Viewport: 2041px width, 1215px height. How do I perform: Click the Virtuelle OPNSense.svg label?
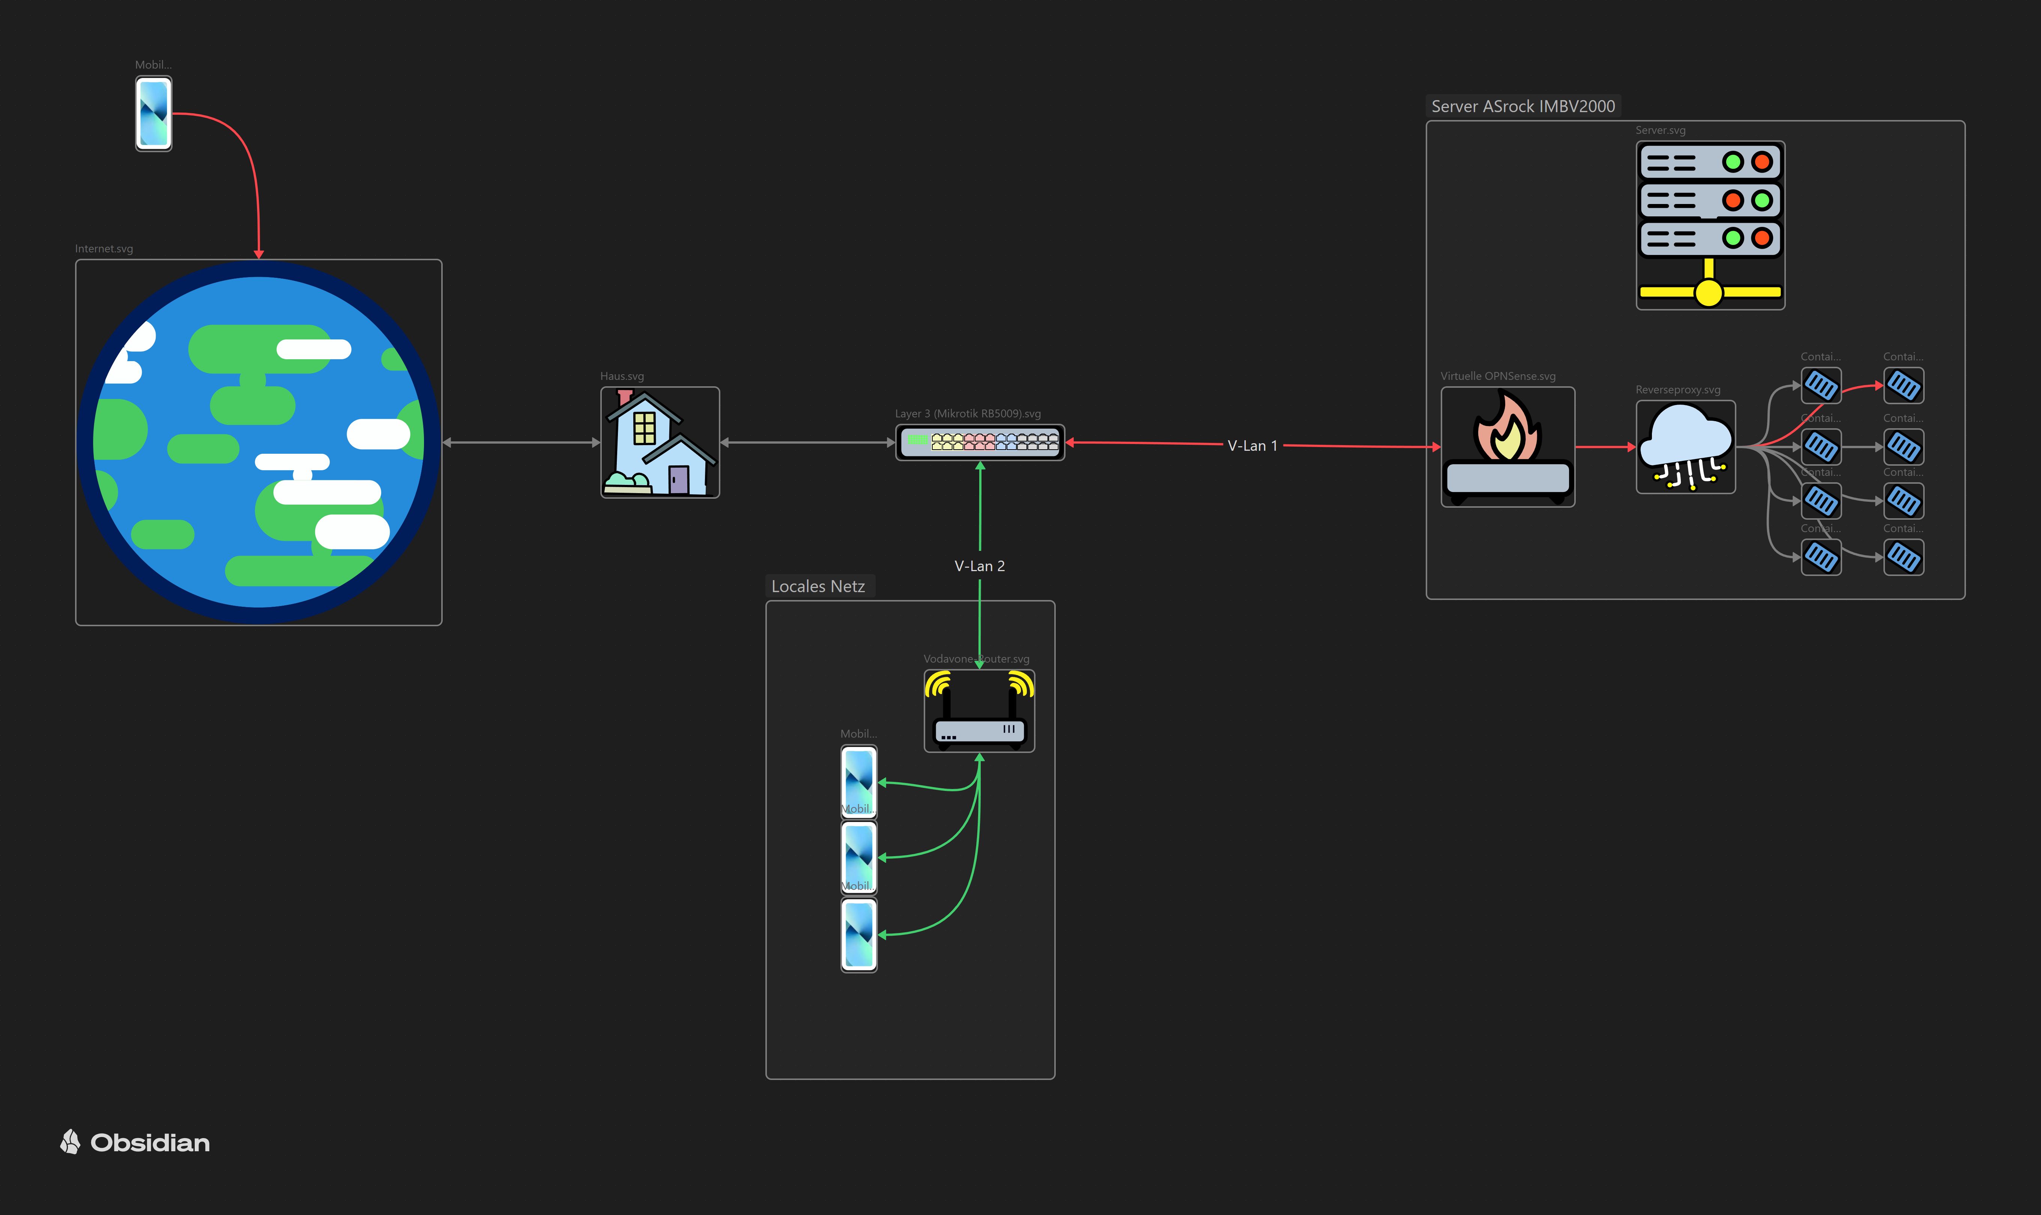[x=1498, y=376]
